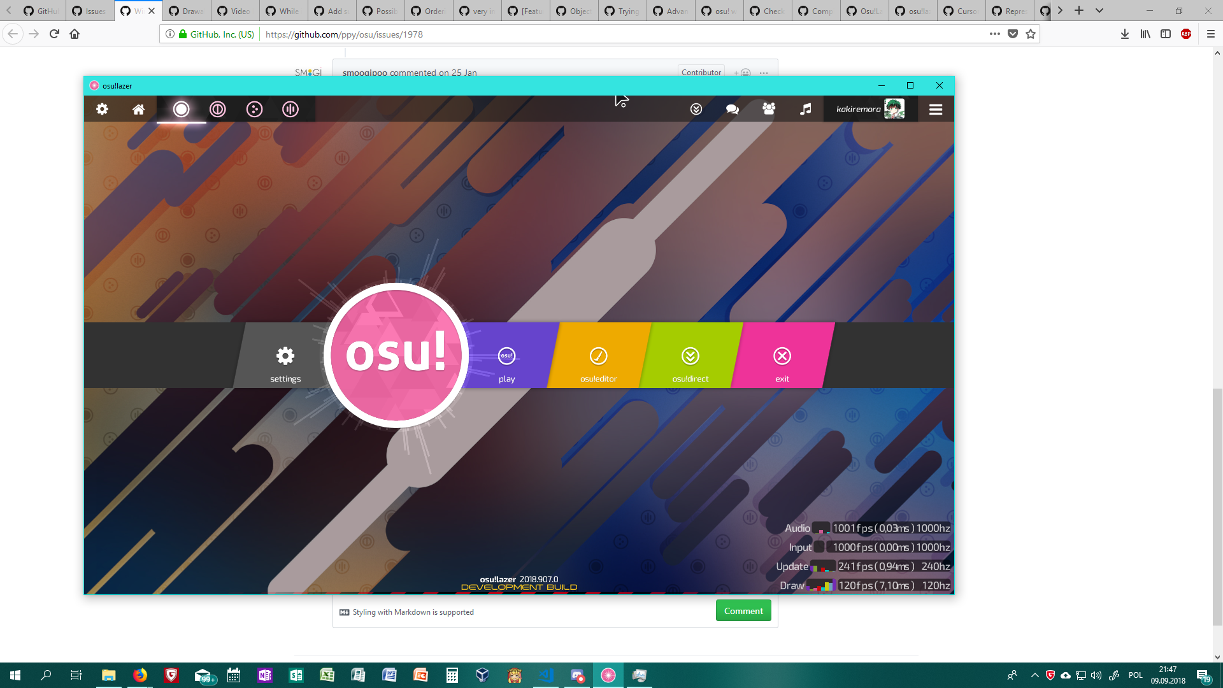Open the notifications overlay icon

click(x=696, y=109)
